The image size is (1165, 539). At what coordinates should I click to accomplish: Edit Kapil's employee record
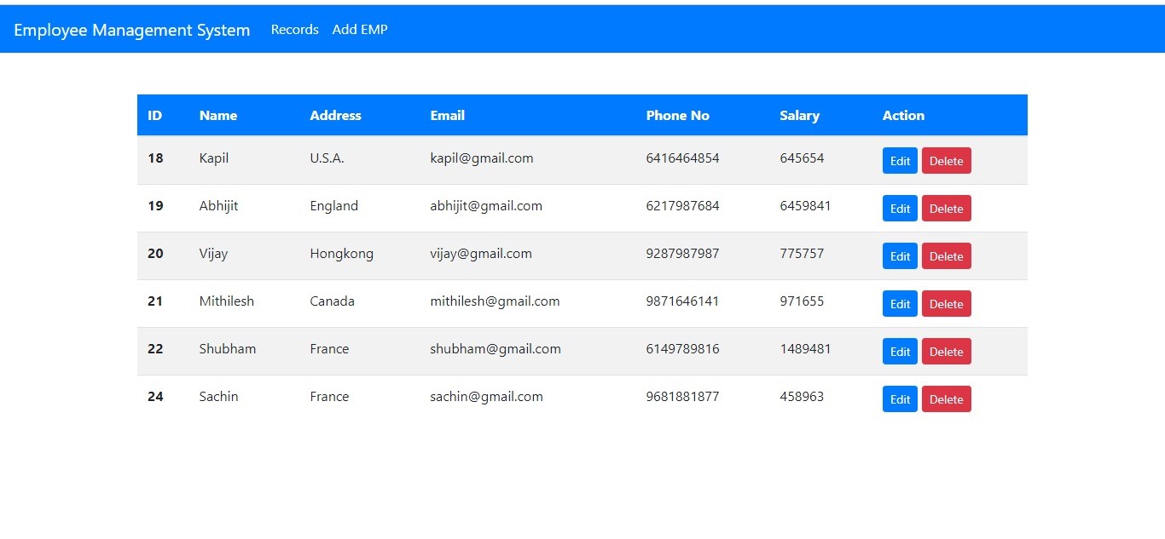click(x=900, y=161)
